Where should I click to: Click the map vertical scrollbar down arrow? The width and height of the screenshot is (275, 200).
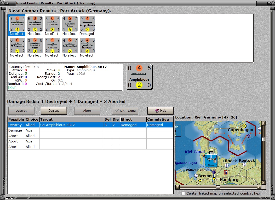[x=263, y=183]
